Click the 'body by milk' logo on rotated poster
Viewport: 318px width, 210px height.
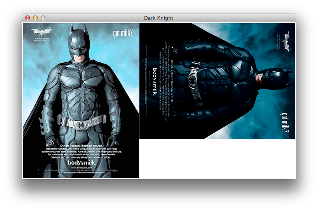[155, 81]
